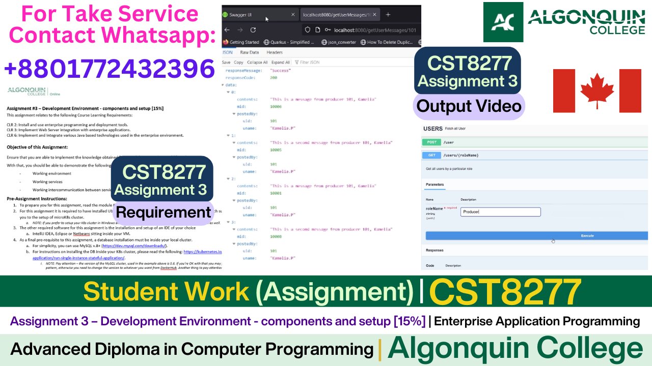Click the page info document icon in address bar
The height and width of the screenshot is (366, 652).
[x=317, y=30]
